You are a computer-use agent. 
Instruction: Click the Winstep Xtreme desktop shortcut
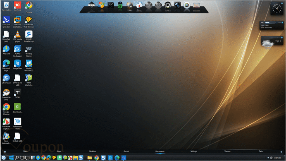coord(29,51)
